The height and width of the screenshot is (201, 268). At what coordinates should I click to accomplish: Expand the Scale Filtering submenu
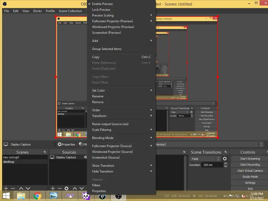pos(121,130)
